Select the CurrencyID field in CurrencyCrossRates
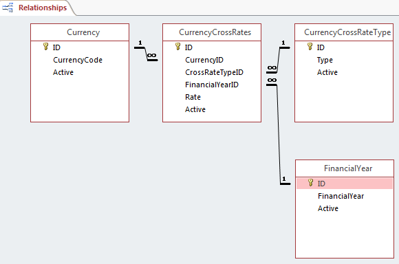Image resolution: width=399 pixels, height=264 pixels. pyautogui.click(x=204, y=60)
